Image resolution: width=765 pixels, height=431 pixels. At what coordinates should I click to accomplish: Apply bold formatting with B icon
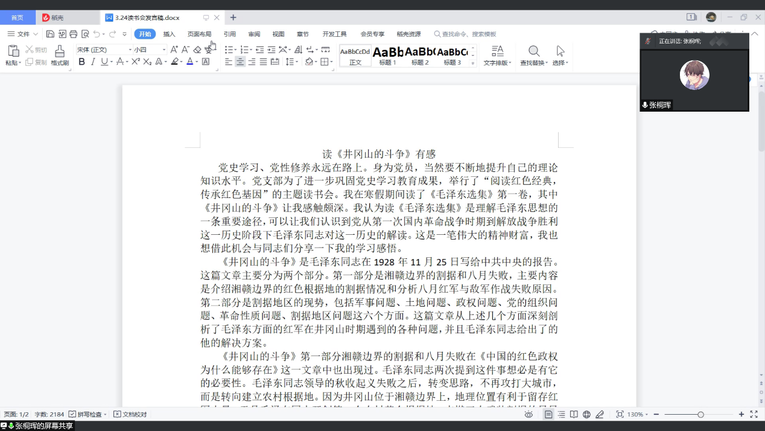pyautogui.click(x=81, y=62)
